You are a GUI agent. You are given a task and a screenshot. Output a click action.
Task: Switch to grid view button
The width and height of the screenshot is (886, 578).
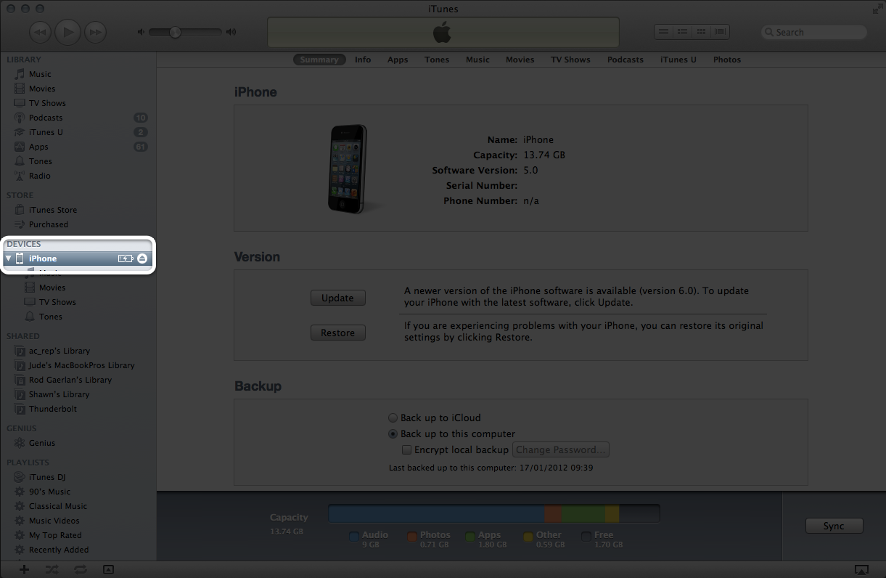tap(701, 32)
